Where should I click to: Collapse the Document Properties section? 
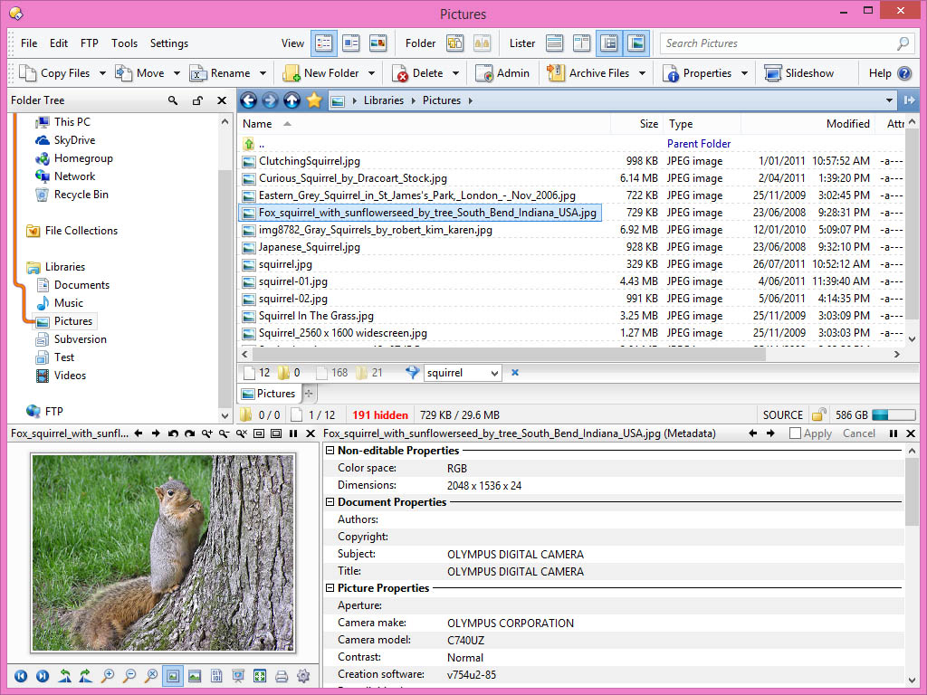pos(330,502)
